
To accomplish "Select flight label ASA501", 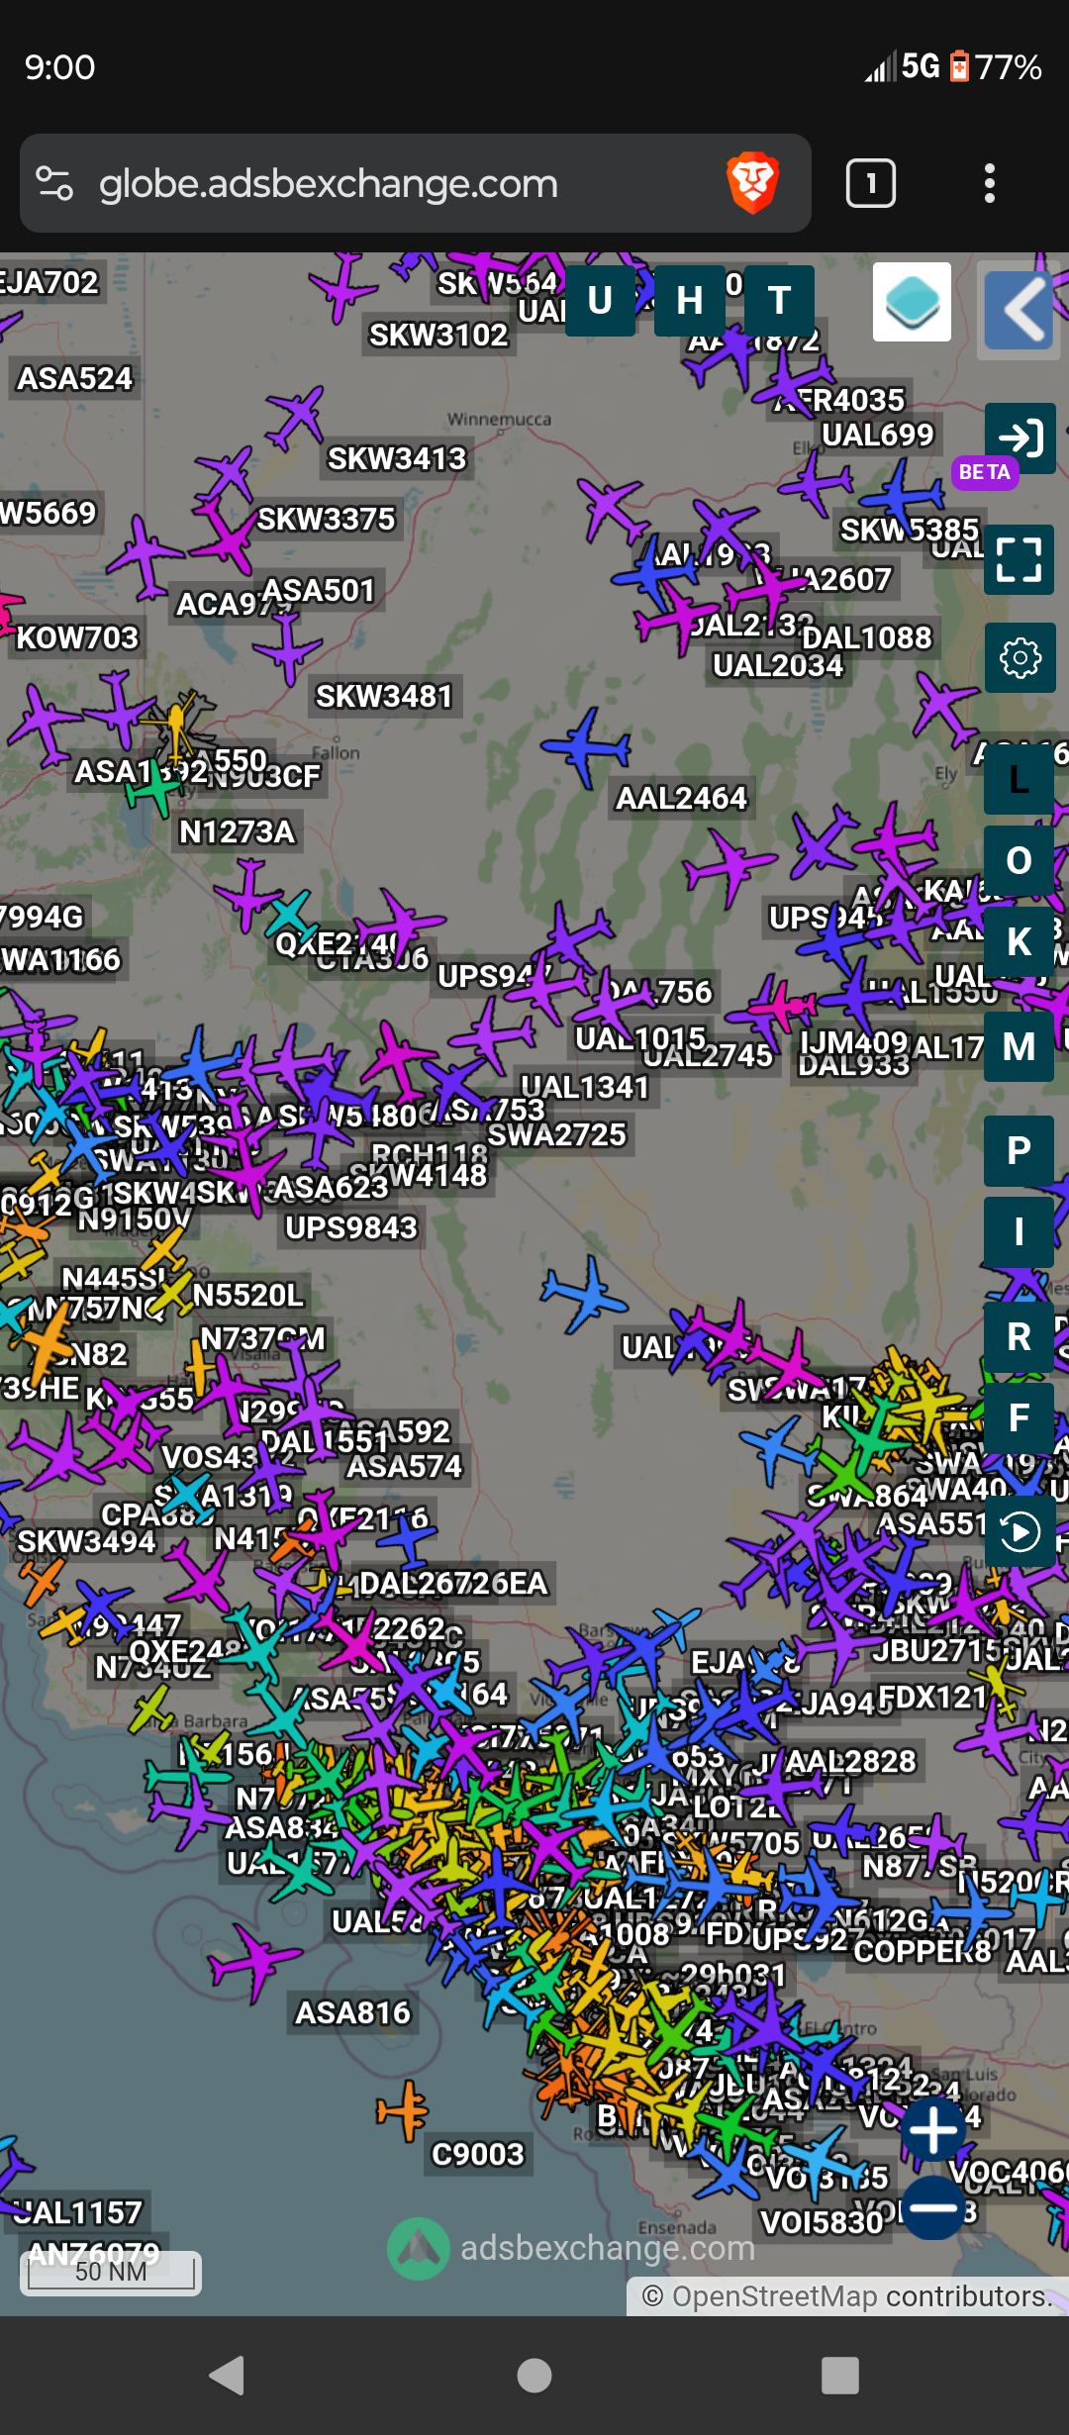I will pyautogui.click(x=319, y=590).
